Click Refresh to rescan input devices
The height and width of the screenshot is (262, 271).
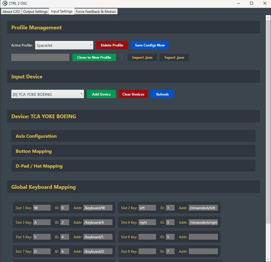[162, 94]
